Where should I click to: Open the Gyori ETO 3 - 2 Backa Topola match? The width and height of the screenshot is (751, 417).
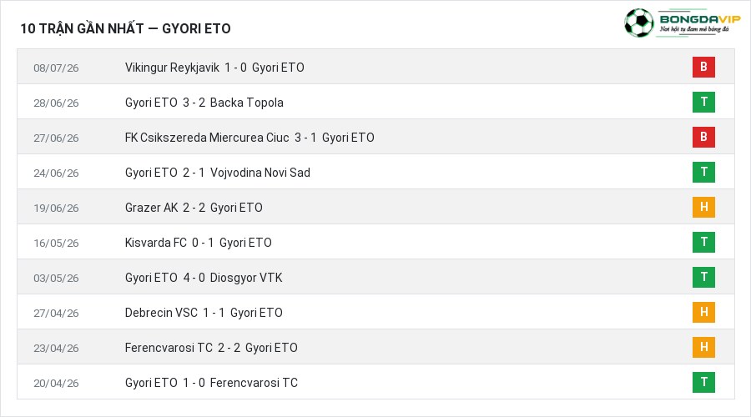[204, 103]
